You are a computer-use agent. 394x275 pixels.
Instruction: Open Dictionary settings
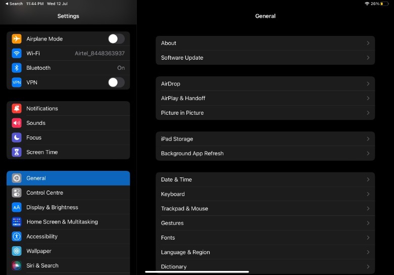point(265,267)
